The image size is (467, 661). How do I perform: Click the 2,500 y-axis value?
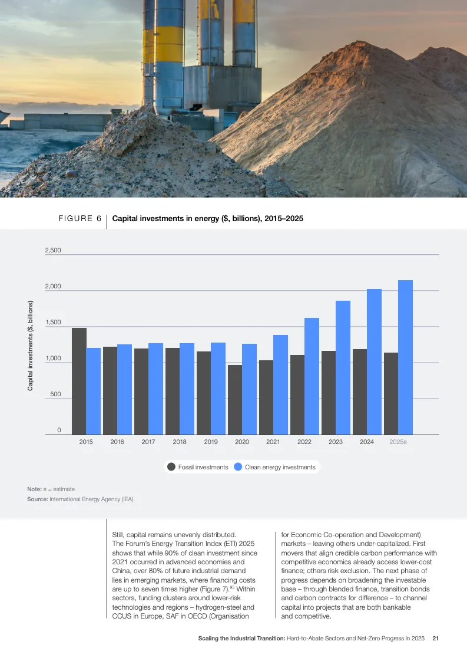click(53, 250)
